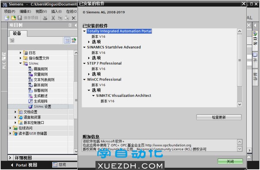The image size is (260, 170).
Task: Click the cut scissors icon
Action: click(x=53, y=18)
